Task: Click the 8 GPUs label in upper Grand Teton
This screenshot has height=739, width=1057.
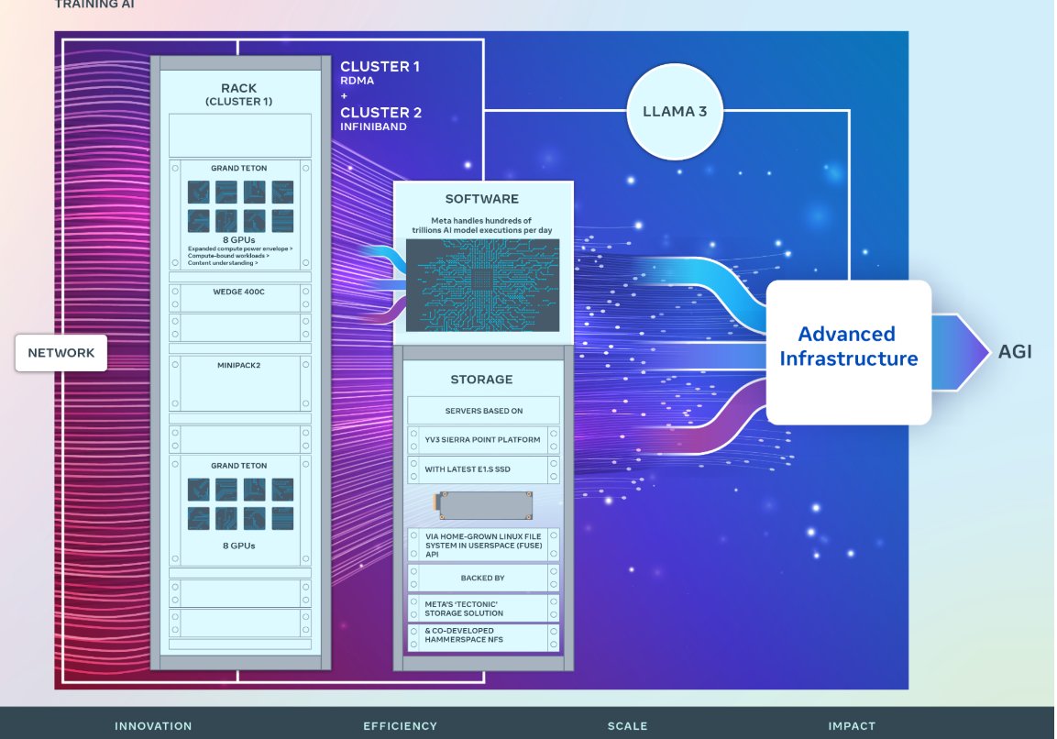Action: point(238,240)
